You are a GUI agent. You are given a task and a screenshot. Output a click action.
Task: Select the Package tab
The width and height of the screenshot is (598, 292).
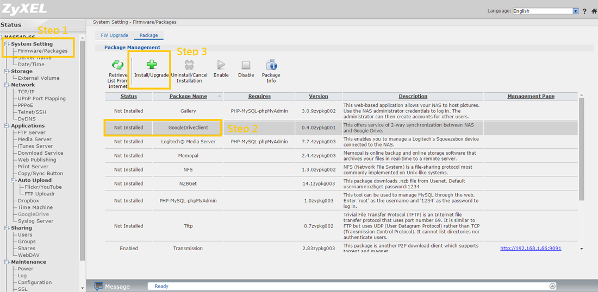click(149, 35)
